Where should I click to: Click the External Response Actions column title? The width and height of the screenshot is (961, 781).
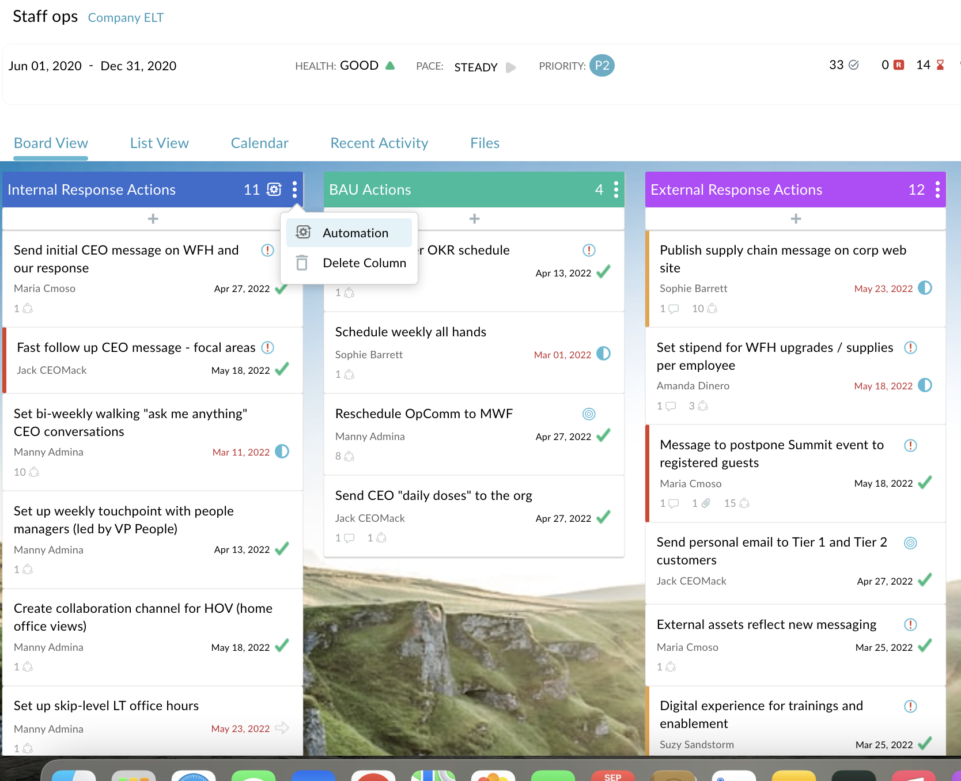736,189
